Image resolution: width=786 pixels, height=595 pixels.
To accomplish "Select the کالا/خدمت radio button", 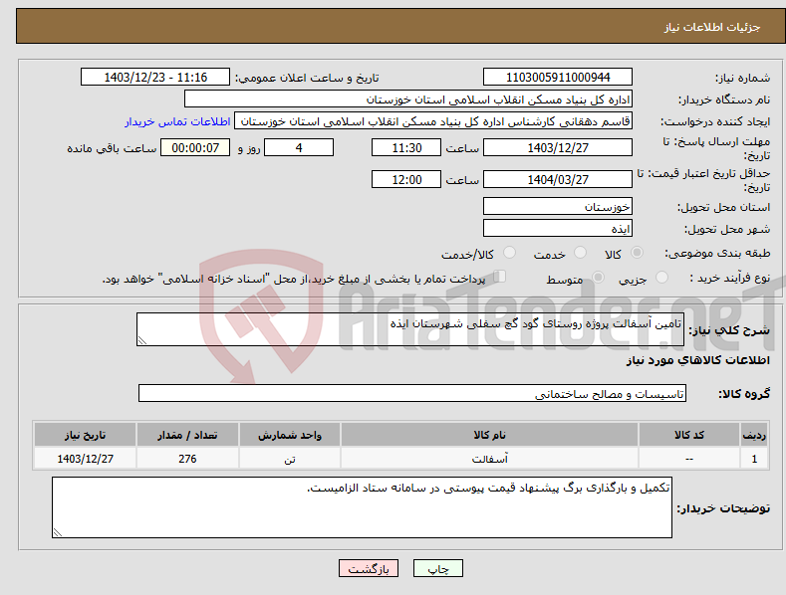I will 509,253.
